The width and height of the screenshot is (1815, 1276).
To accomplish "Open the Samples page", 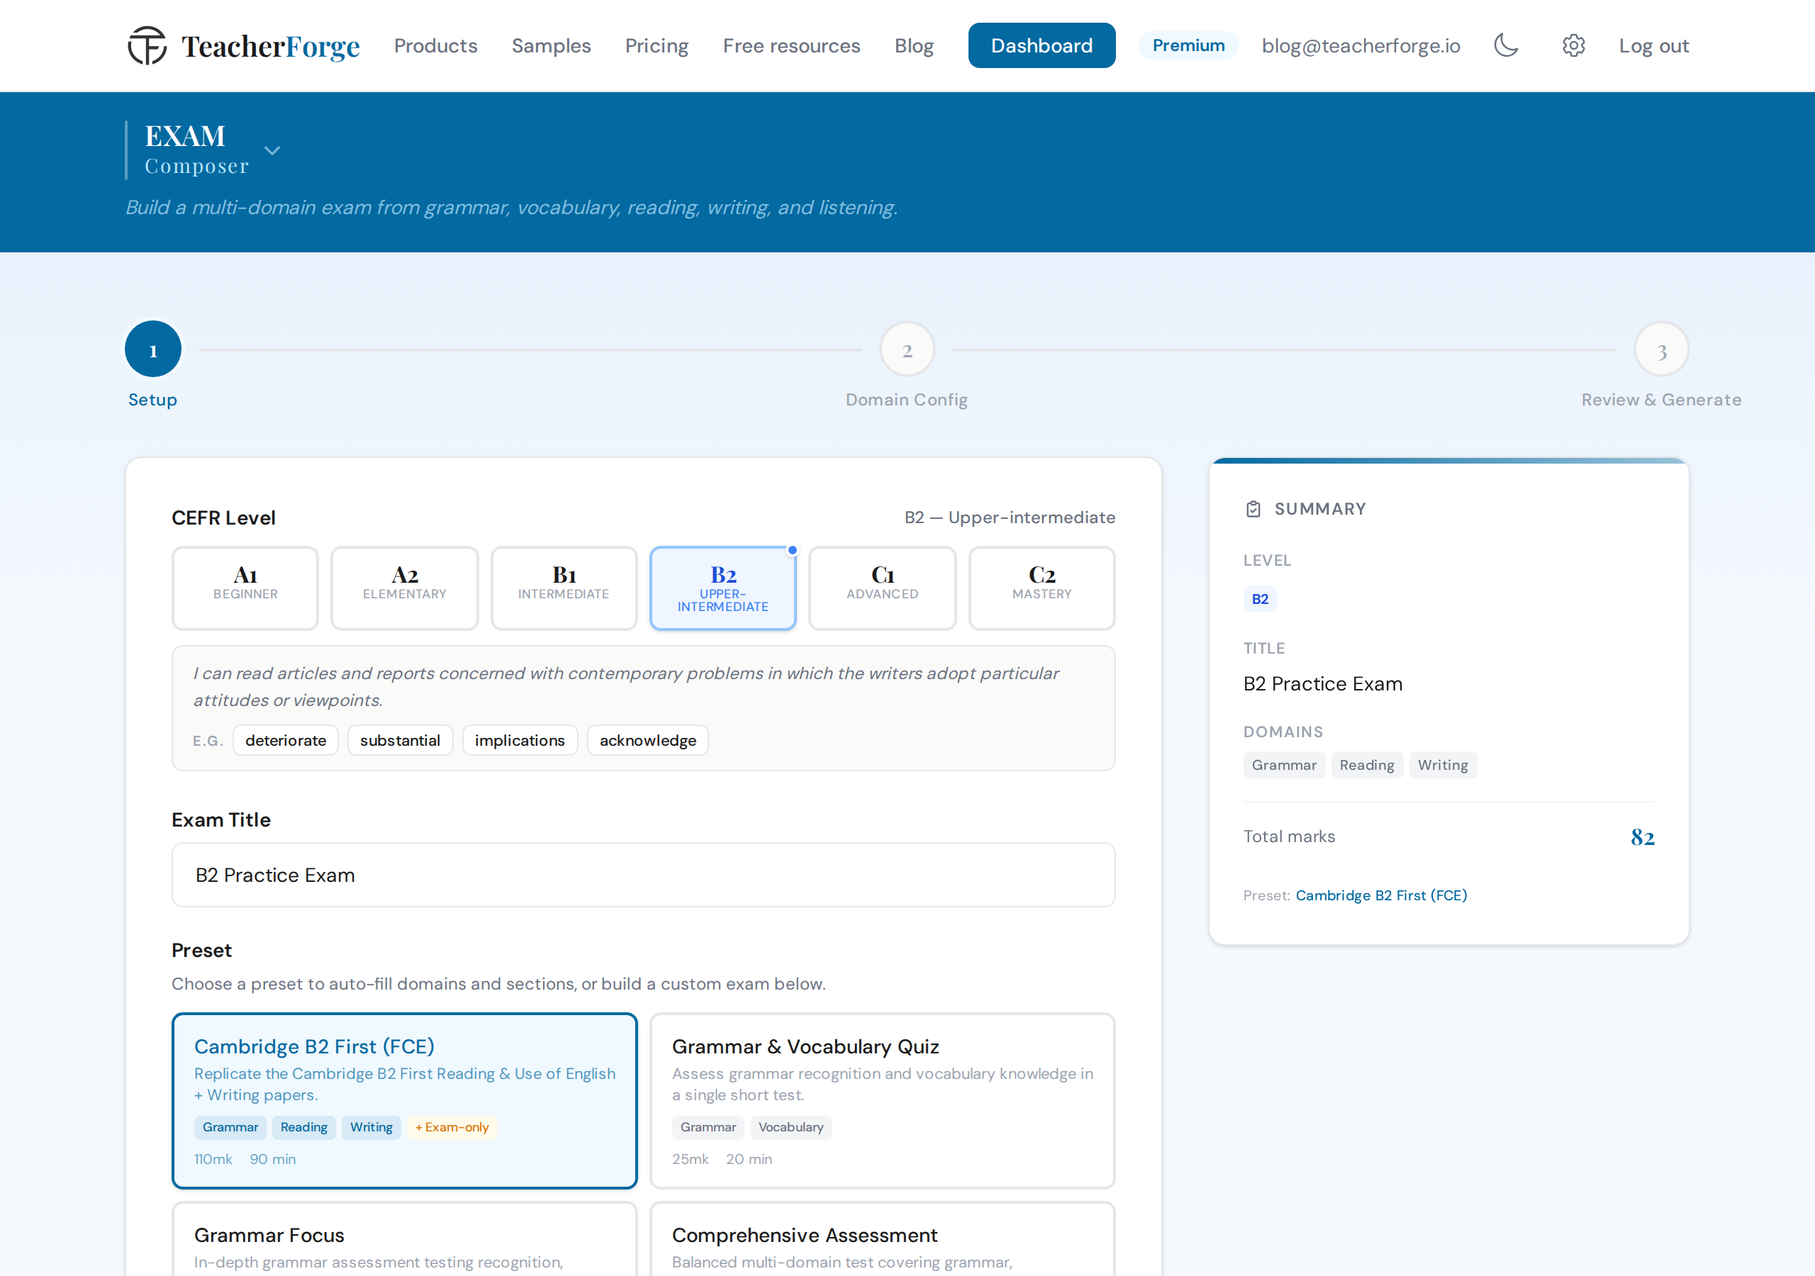I will [x=551, y=46].
